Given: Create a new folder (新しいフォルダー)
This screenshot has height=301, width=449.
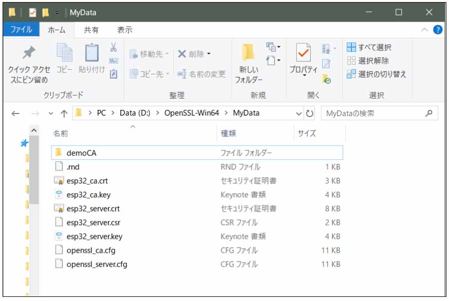Looking at the screenshot, I should point(248,64).
